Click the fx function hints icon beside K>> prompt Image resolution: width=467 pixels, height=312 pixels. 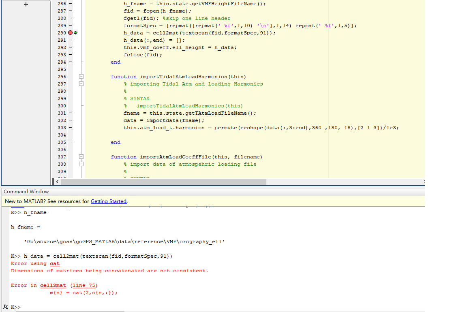[x=4, y=308]
